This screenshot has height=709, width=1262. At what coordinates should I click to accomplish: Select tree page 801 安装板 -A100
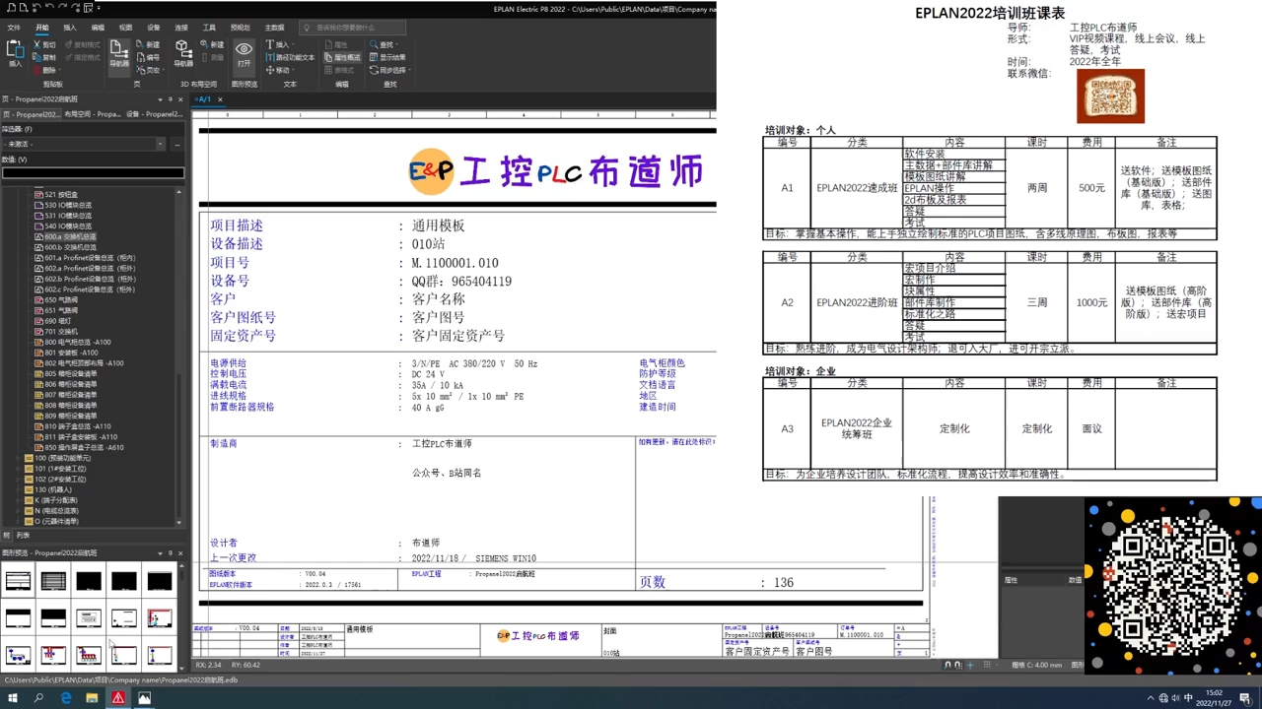70,353
